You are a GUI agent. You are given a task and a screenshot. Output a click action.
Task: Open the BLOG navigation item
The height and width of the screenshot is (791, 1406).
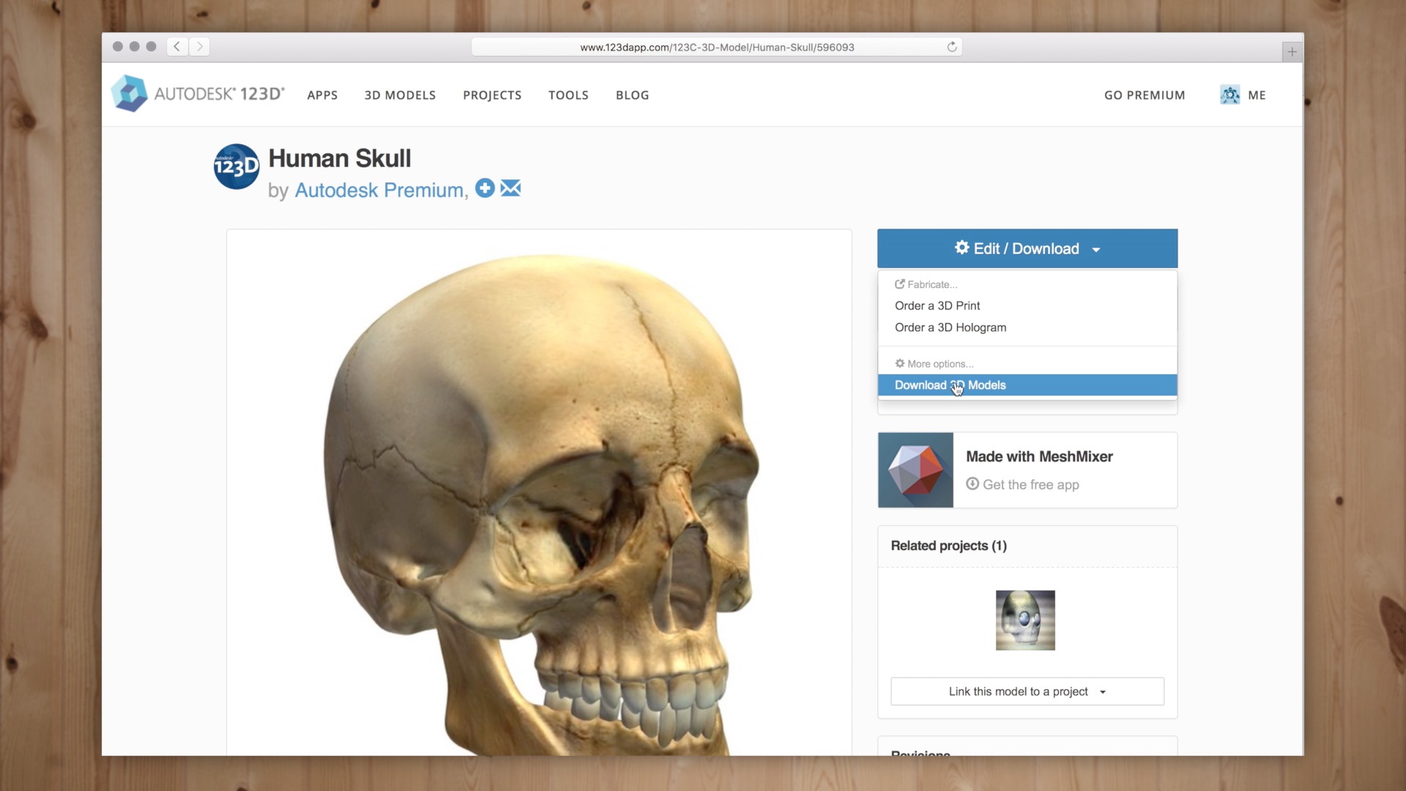pyautogui.click(x=632, y=95)
